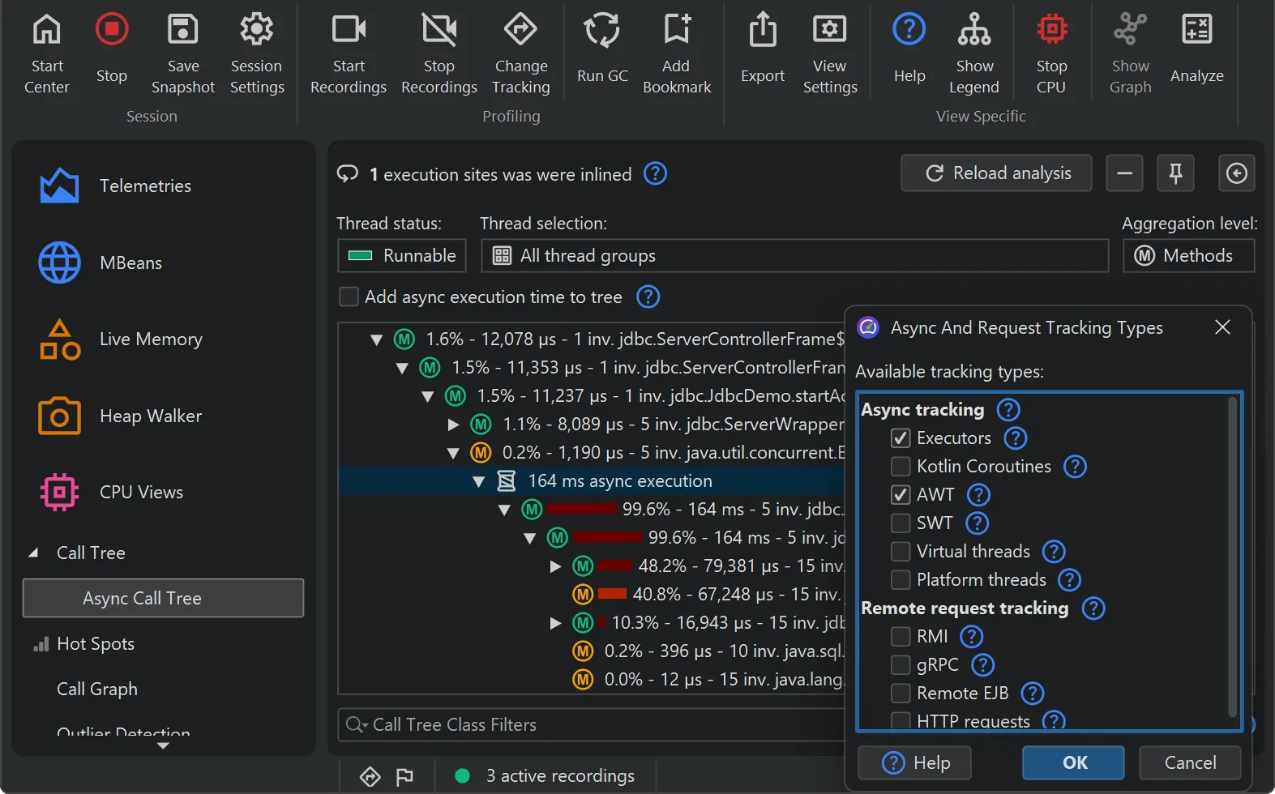This screenshot has height=794, width=1275.
Task: Click the tracking icon in status bar
Action: coord(370,776)
